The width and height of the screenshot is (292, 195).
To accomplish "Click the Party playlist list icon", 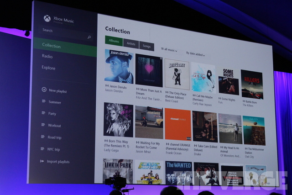I will 43,113.
